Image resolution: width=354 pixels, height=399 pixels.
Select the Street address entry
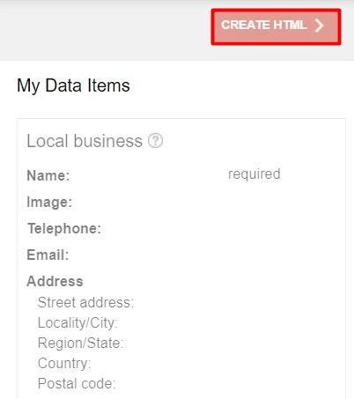[x=85, y=302]
